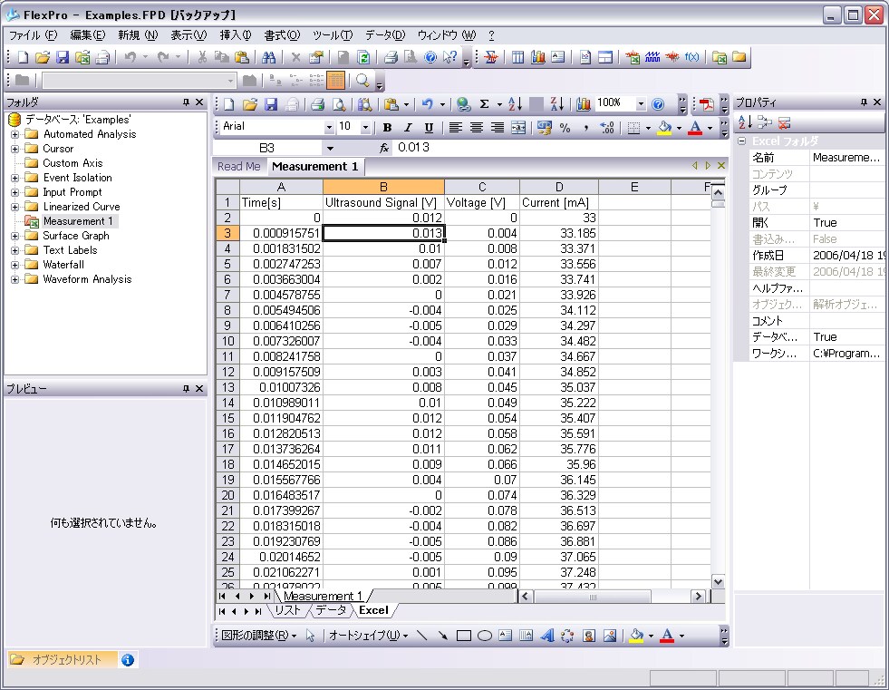Draw an oval with the ellipse tool
889x690 pixels.
(x=484, y=636)
